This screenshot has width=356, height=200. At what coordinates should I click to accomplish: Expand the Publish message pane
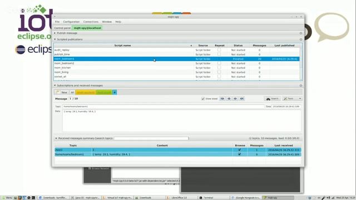(x=55, y=33)
